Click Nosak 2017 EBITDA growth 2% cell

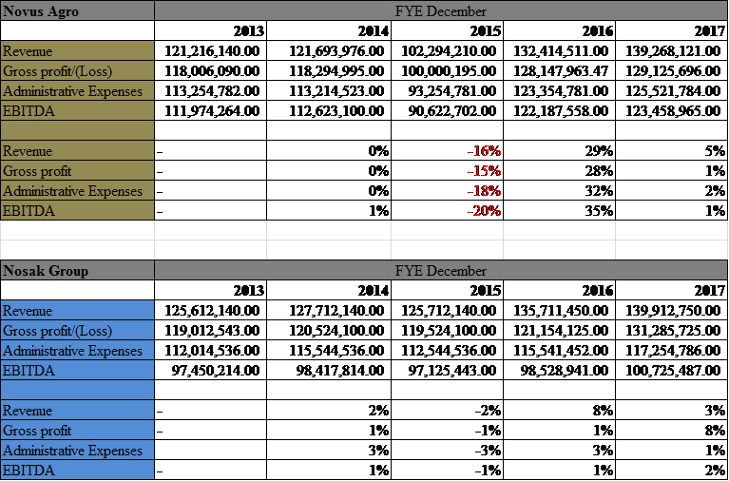[x=671, y=470]
